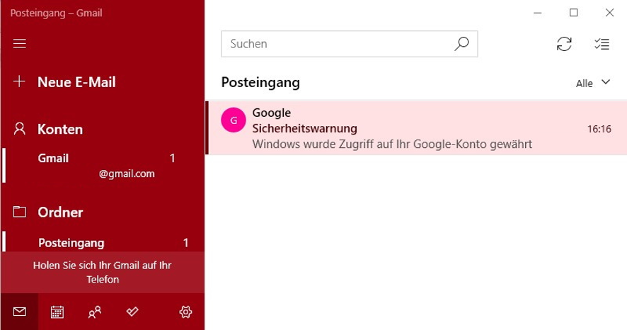Sync this view with refresh icon
This screenshot has height=330, width=627.
[564, 44]
